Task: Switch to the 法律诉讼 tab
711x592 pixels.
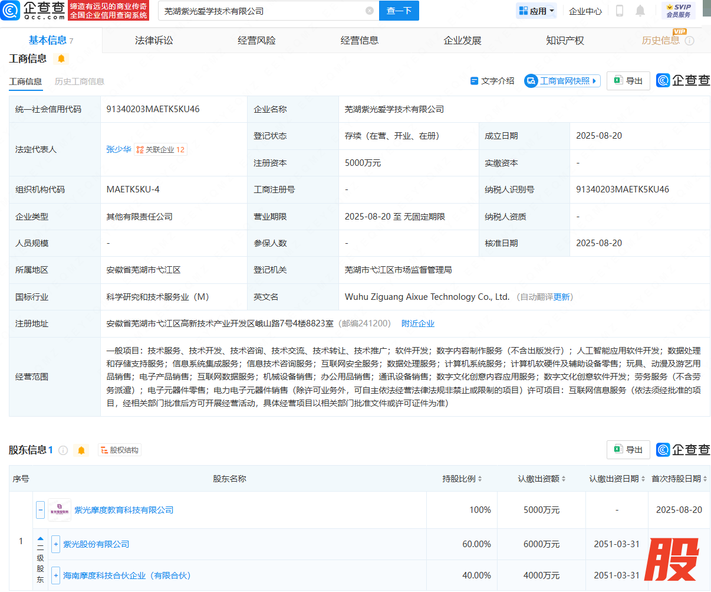Action: click(x=154, y=40)
